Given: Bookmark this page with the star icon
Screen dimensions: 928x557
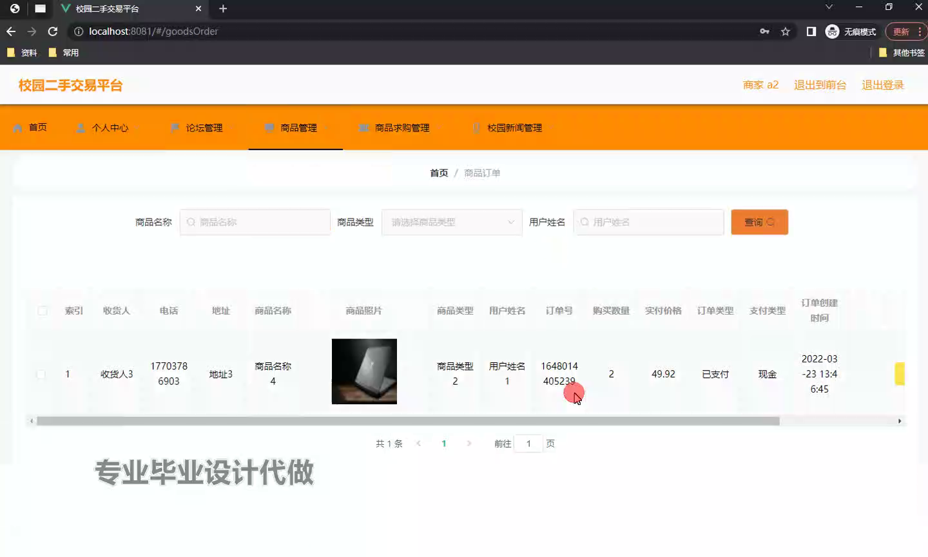Looking at the screenshot, I should pyautogui.click(x=785, y=31).
